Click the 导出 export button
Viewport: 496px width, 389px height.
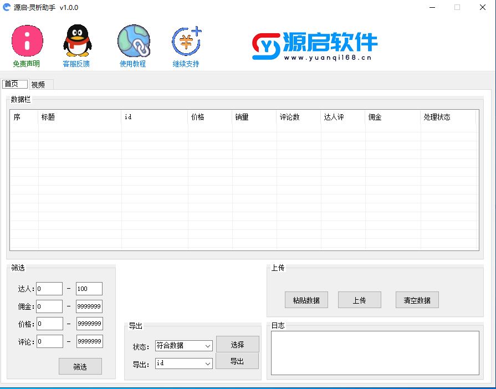coord(237,361)
